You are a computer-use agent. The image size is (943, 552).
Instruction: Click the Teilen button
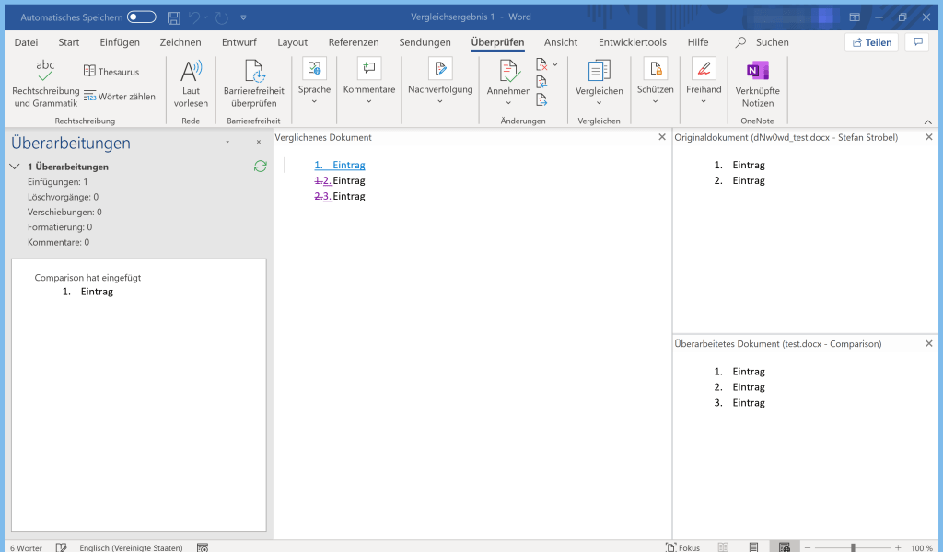click(x=870, y=41)
